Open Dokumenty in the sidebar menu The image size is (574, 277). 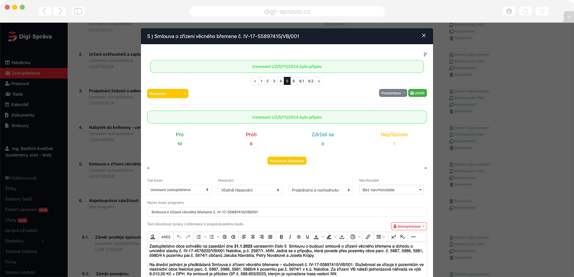click(23, 115)
